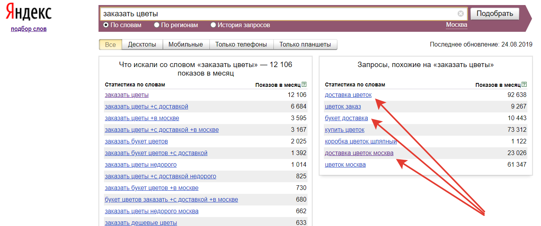Open 'коробка цветок шляпный' query link
The width and height of the screenshot is (541, 226).
pyautogui.click(x=361, y=141)
